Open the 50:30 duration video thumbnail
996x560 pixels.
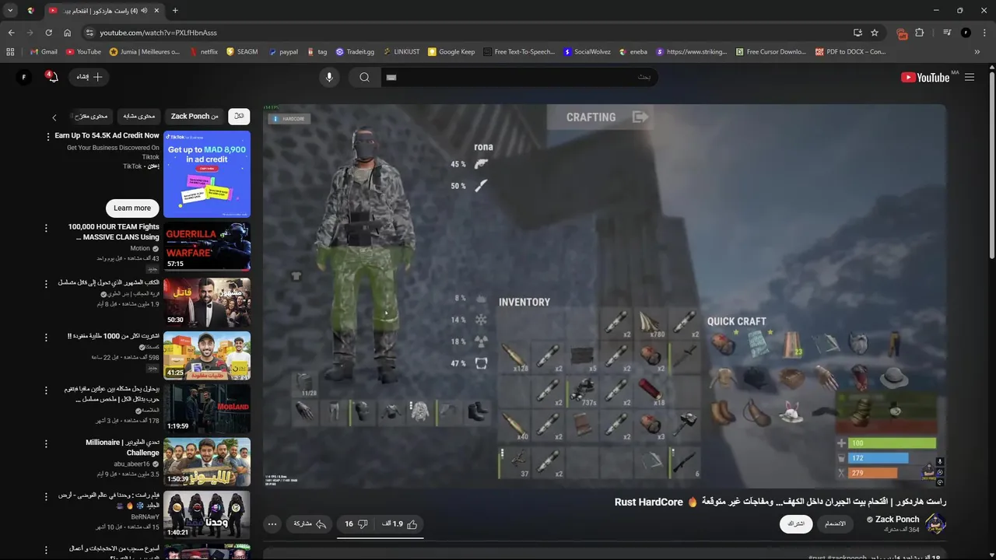tap(207, 302)
